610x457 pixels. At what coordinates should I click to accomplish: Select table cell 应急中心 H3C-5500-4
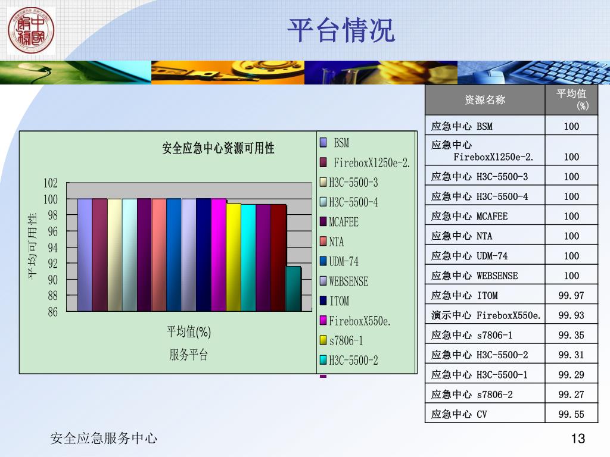[x=485, y=196]
